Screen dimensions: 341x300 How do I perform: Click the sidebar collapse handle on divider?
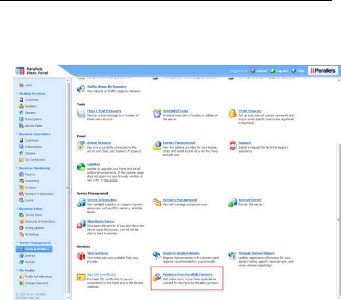pos(71,188)
